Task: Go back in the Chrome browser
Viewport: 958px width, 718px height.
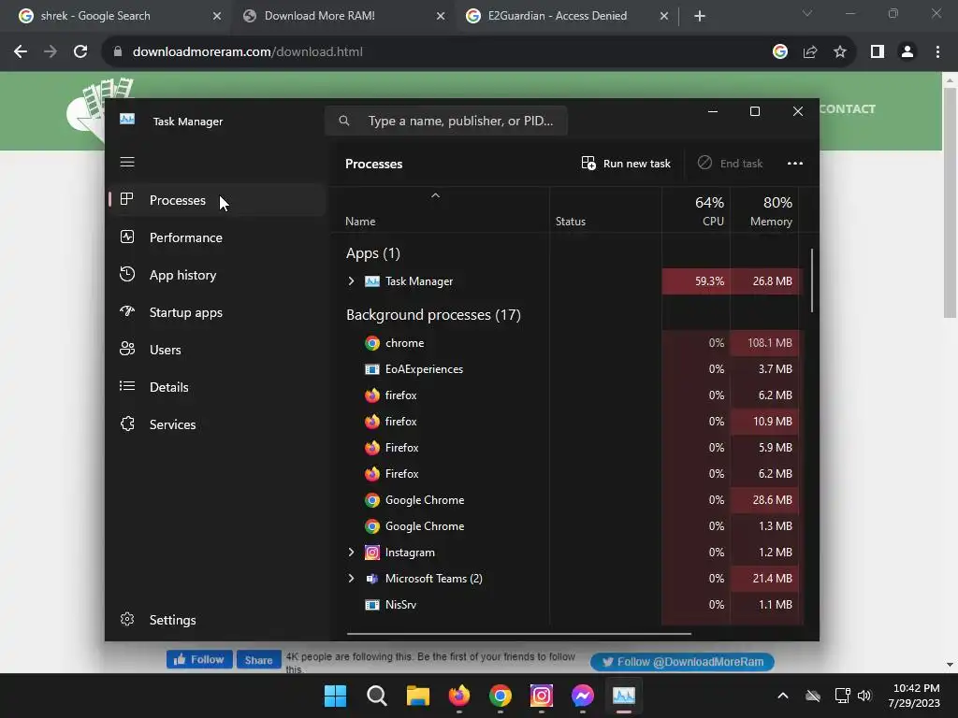Action: click(x=21, y=52)
